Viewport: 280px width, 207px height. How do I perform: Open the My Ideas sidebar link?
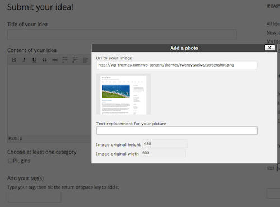[273, 41]
